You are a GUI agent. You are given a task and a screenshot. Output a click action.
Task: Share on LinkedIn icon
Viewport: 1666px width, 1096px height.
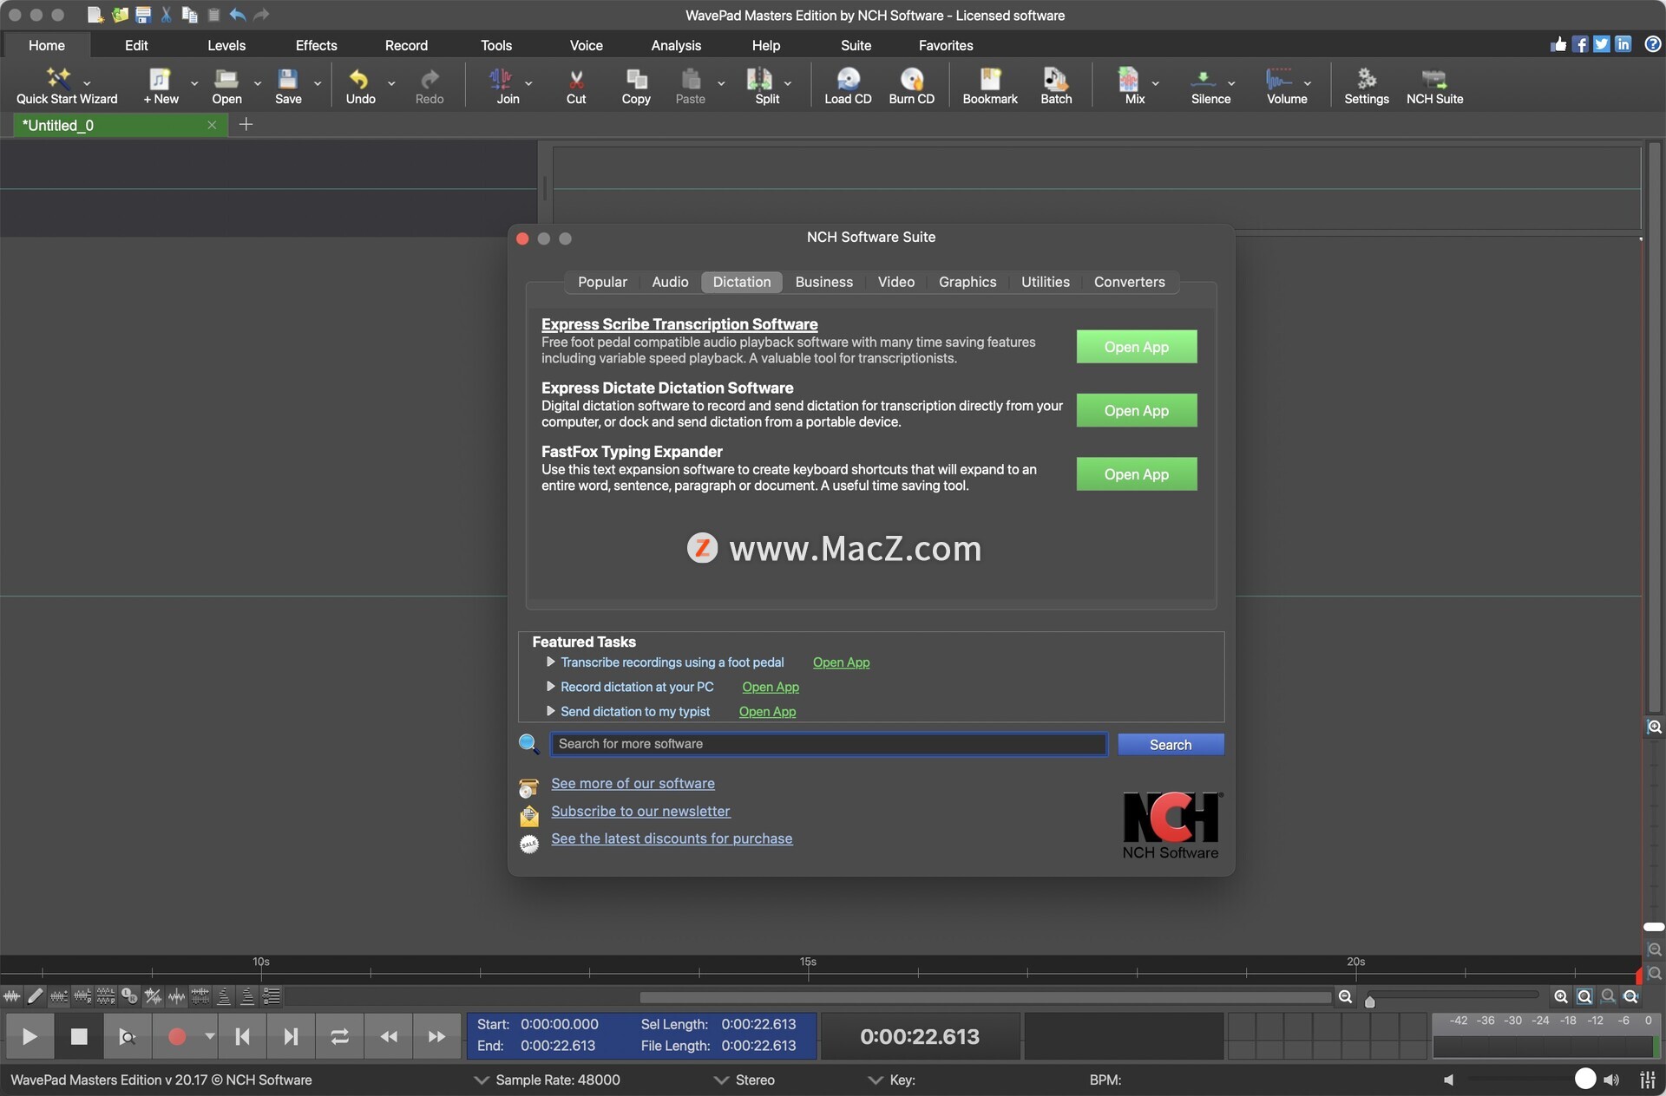(x=1623, y=44)
